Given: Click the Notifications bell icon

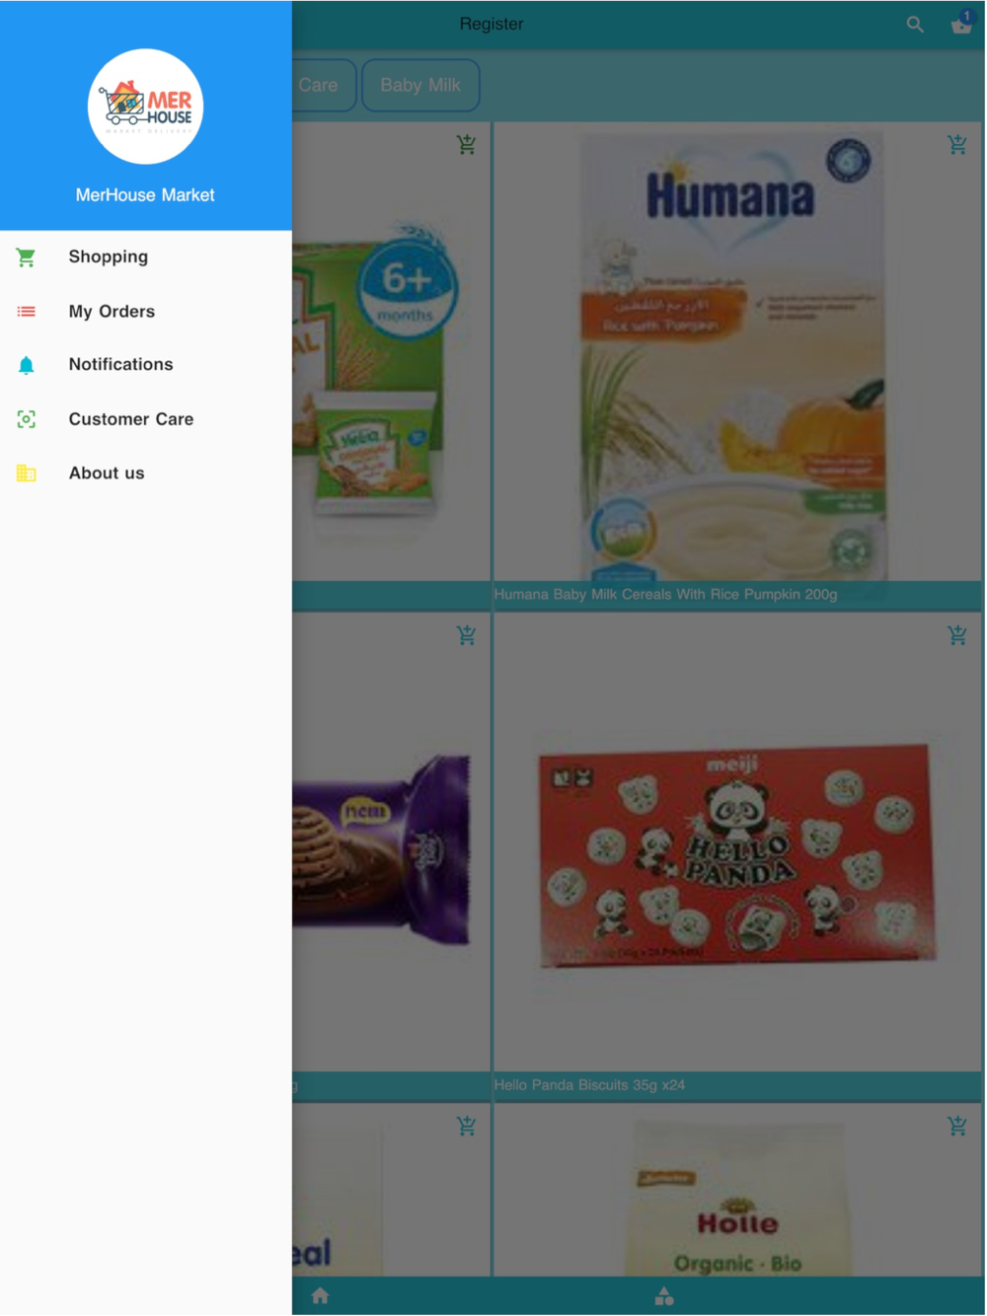Looking at the screenshot, I should click(27, 365).
